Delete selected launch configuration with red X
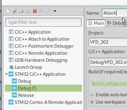The width and height of the screenshot is (127, 110). click(35, 11)
